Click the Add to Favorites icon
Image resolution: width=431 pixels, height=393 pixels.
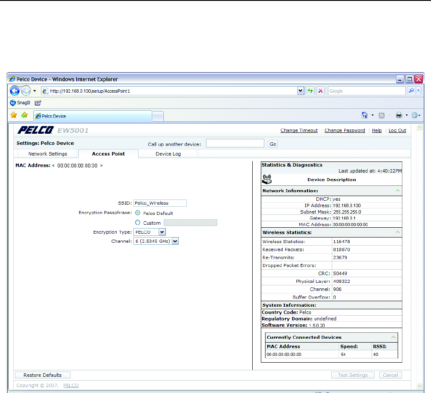(x=24, y=115)
